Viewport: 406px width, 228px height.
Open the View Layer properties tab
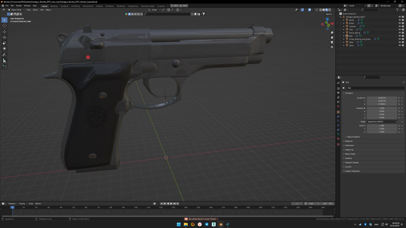click(338, 97)
